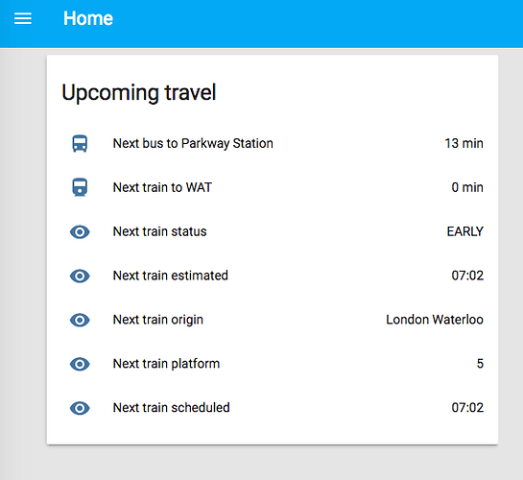Click the train icon for WAT
This screenshot has height=480, width=523.
click(80, 187)
